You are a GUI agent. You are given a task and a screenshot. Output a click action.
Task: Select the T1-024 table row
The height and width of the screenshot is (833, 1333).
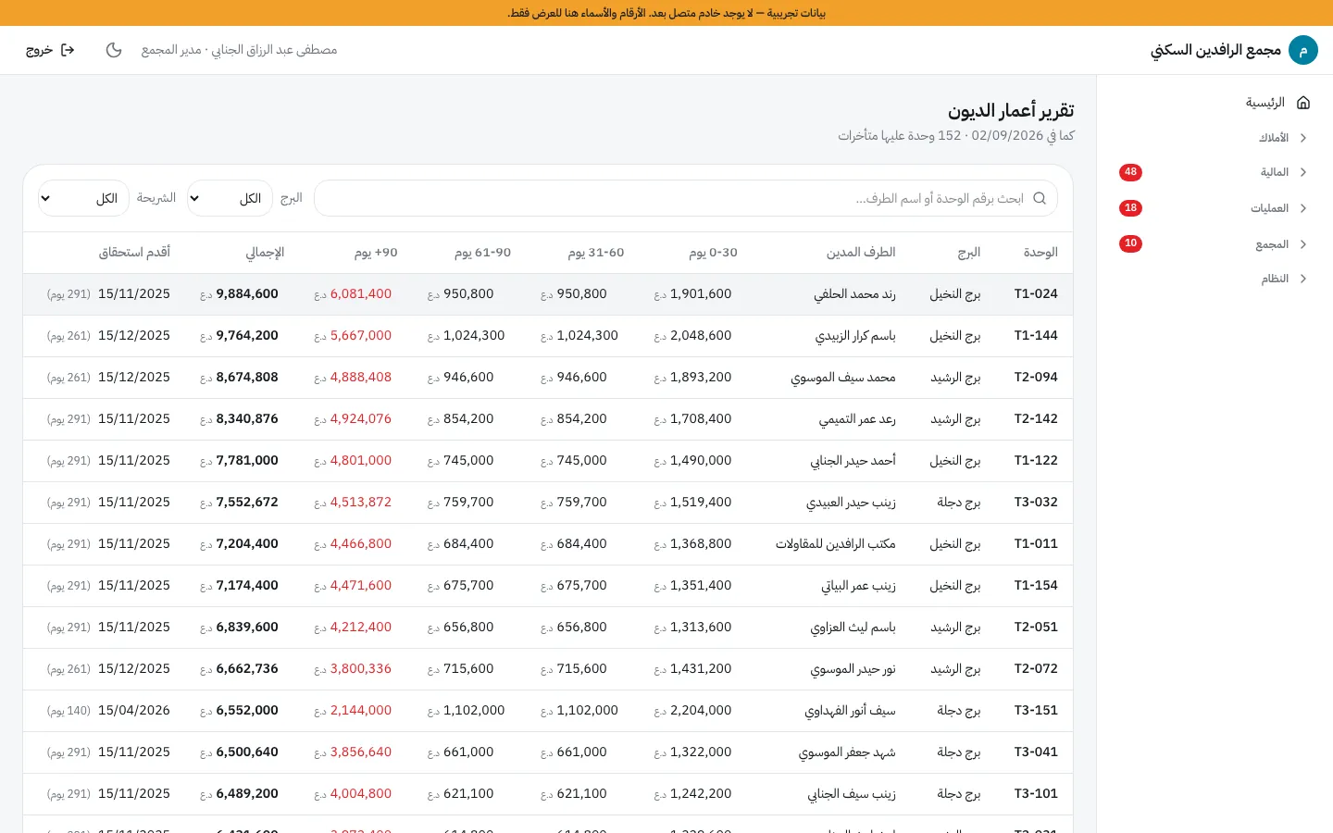click(548, 294)
